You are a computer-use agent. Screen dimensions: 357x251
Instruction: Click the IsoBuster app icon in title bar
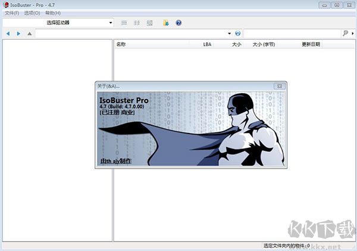6,5
